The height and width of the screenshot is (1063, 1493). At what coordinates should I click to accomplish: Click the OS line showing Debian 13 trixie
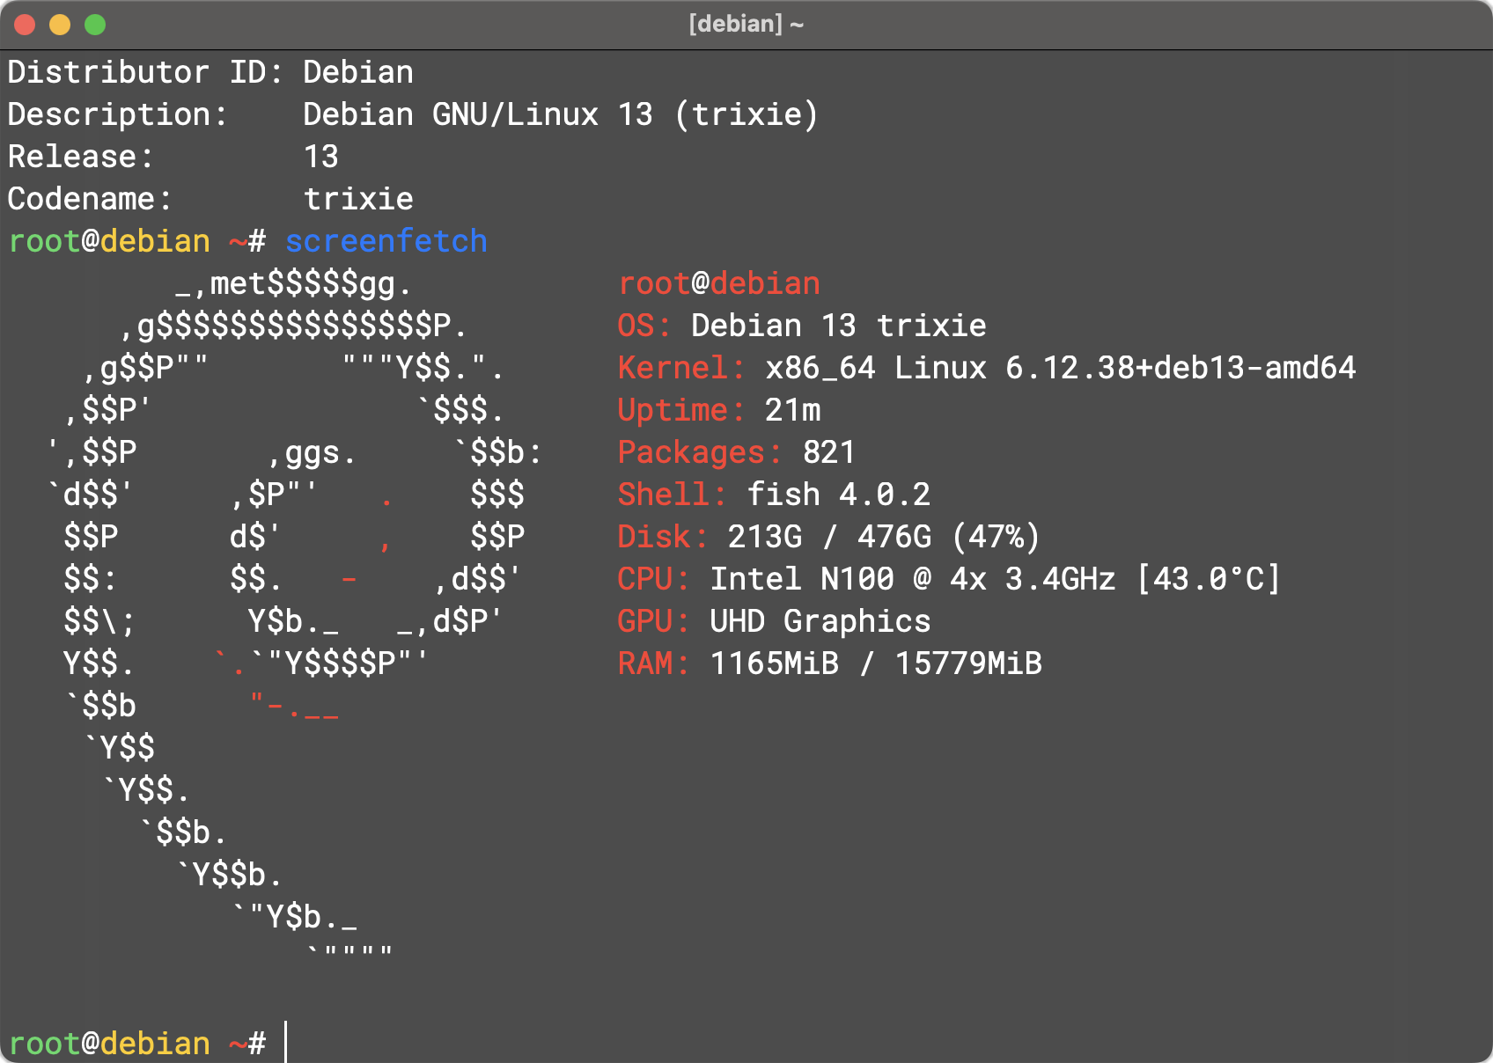coord(801,326)
